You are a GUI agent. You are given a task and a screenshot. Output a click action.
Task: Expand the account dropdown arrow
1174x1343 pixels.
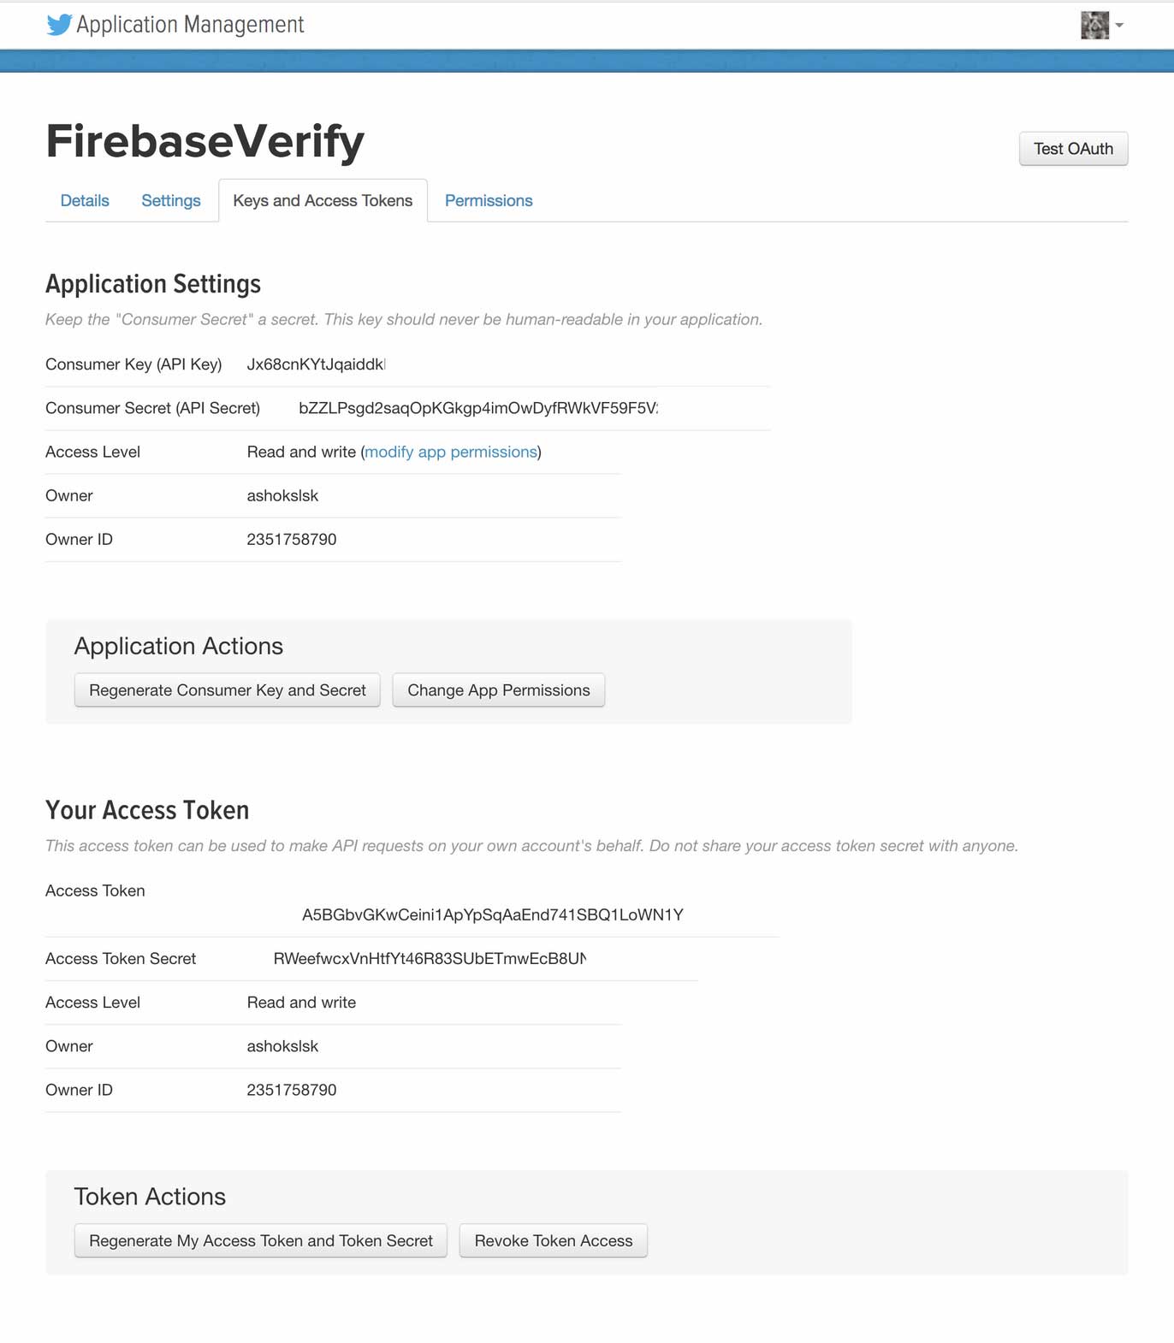point(1119,26)
